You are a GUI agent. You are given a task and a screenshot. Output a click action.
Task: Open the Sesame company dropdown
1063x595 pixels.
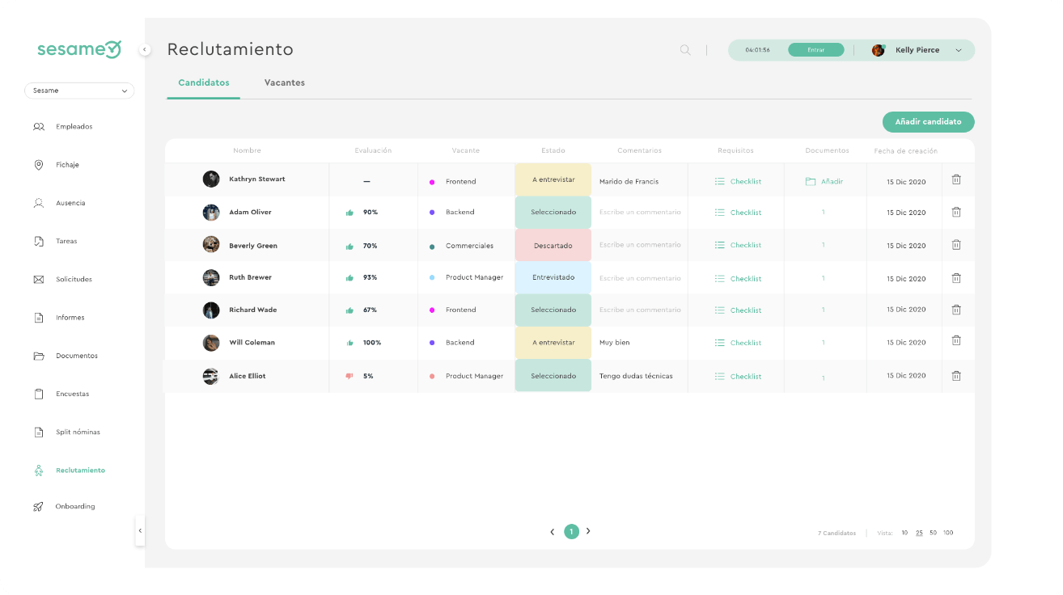[x=78, y=91]
